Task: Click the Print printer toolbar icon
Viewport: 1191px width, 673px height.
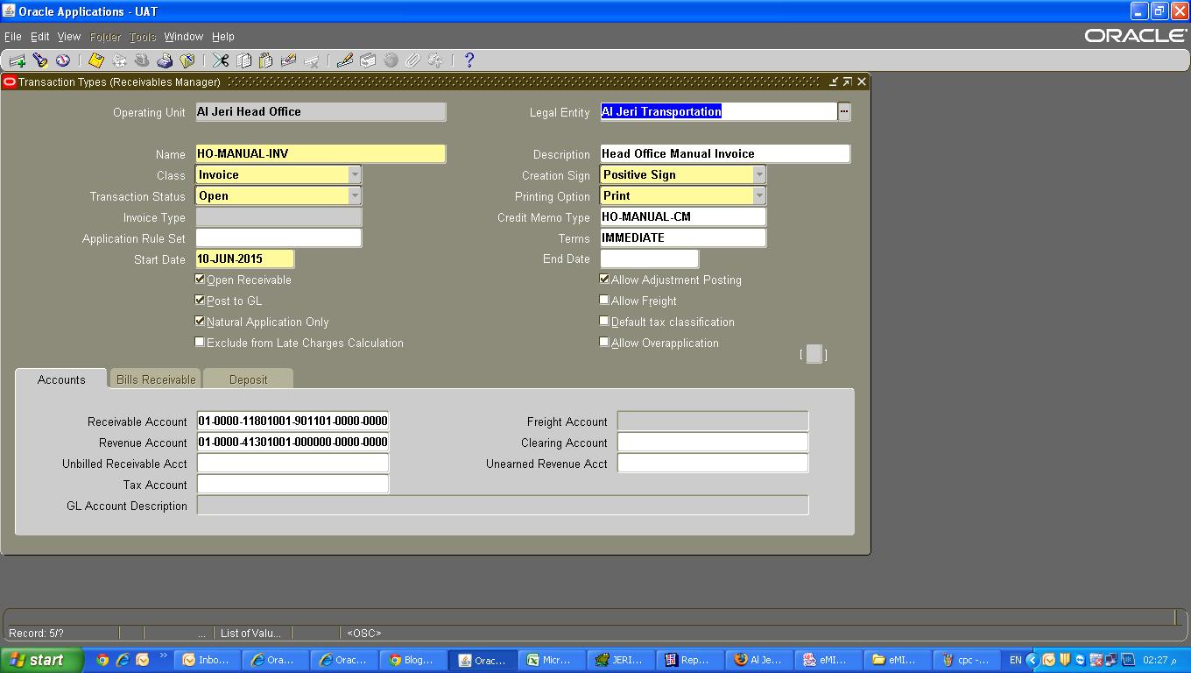Action: (165, 60)
